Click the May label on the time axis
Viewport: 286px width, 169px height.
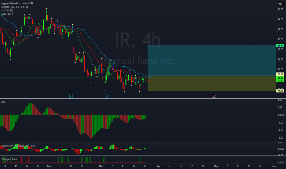[216, 166]
